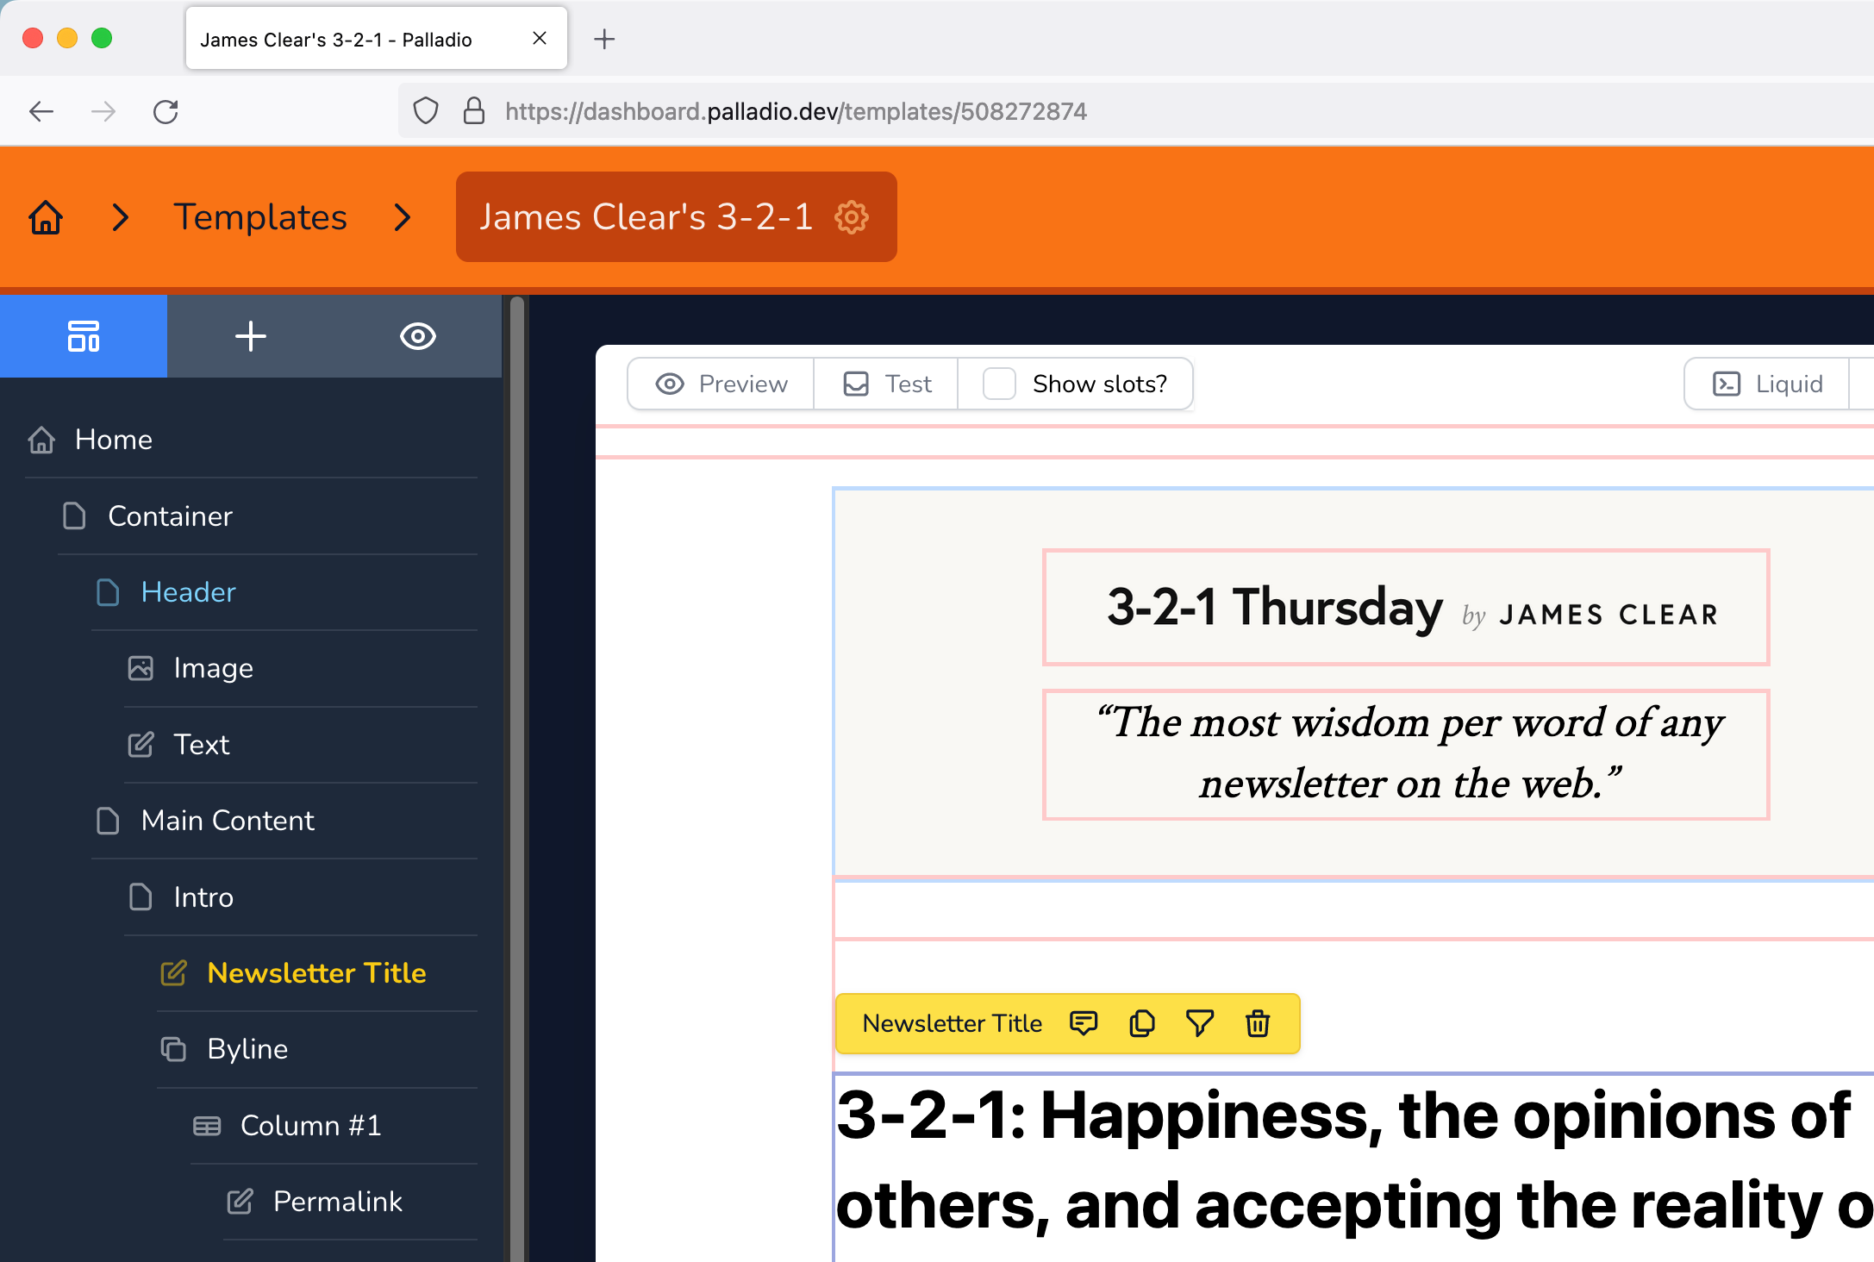The height and width of the screenshot is (1262, 1874).
Task: Select the Header item in tree
Action: 188,592
